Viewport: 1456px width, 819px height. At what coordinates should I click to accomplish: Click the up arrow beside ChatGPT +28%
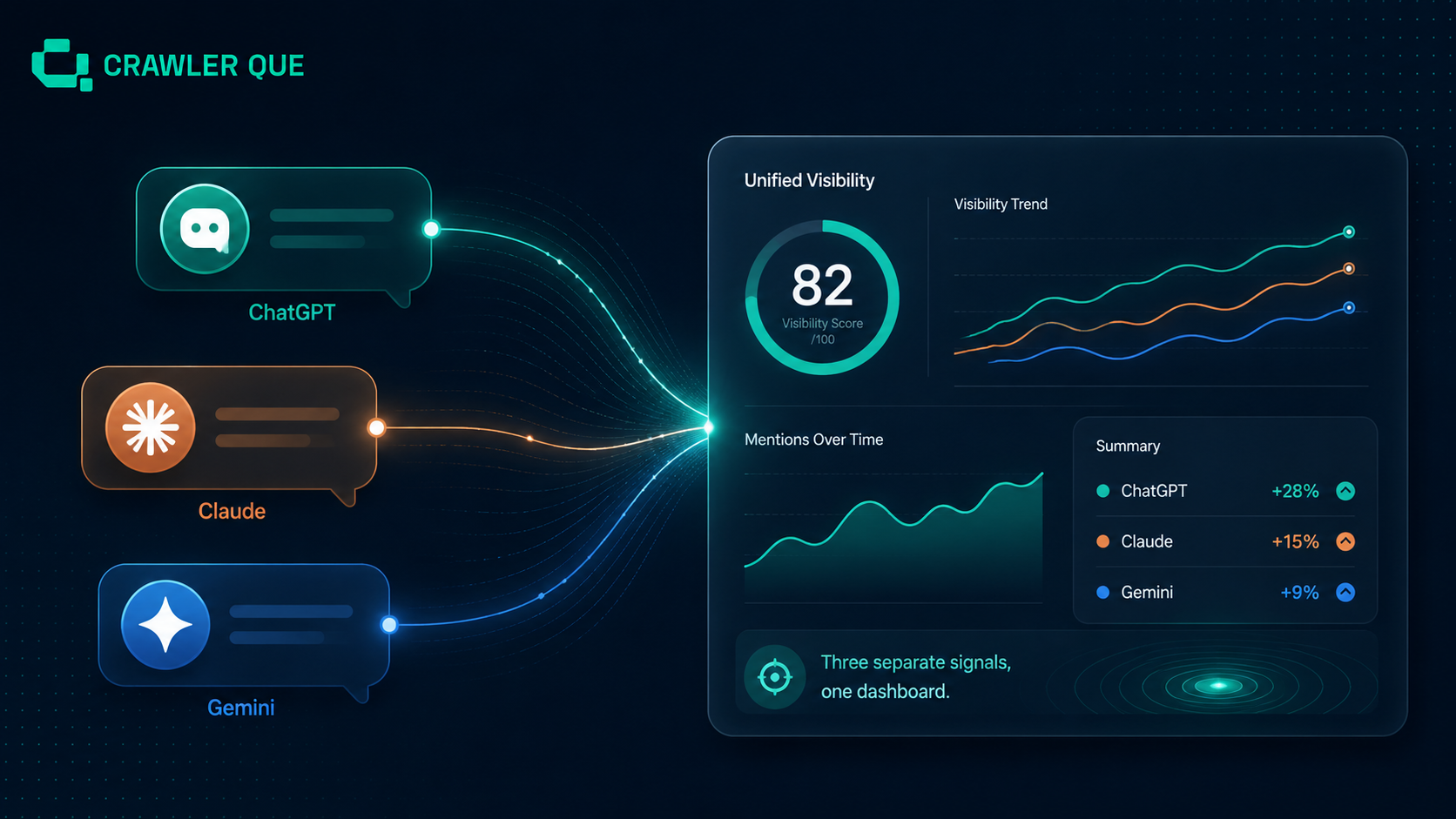pyautogui.click(x=1345, y=491)
